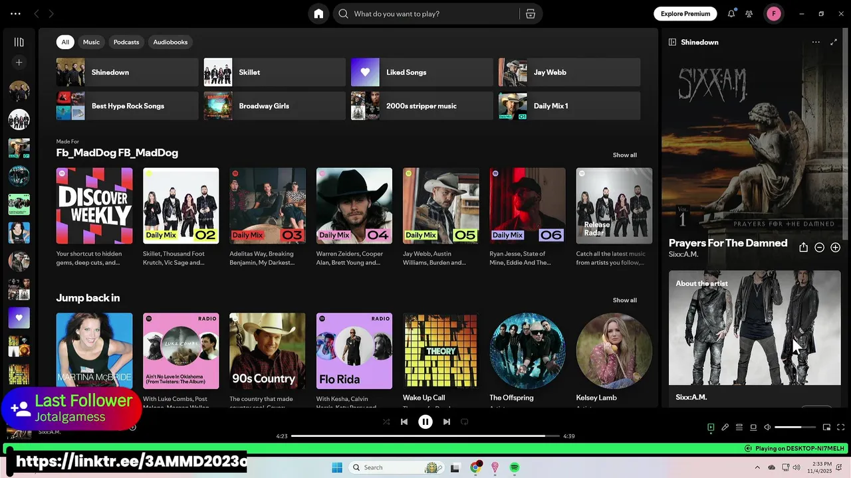This screenshot has height=478, width=851.
Task: Open Jay Webb shortcut tile
Action: point(570,72)
